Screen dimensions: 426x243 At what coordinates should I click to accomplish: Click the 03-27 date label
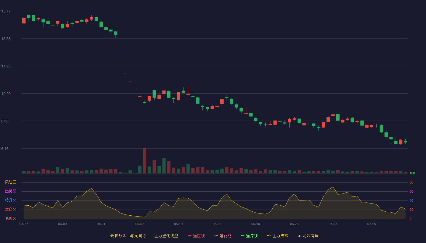pyautogui.click(x=24, y=224)
